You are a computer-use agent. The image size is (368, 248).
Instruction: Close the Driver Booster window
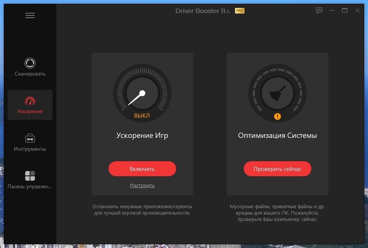pyautogui.click(x=357, y=11)
